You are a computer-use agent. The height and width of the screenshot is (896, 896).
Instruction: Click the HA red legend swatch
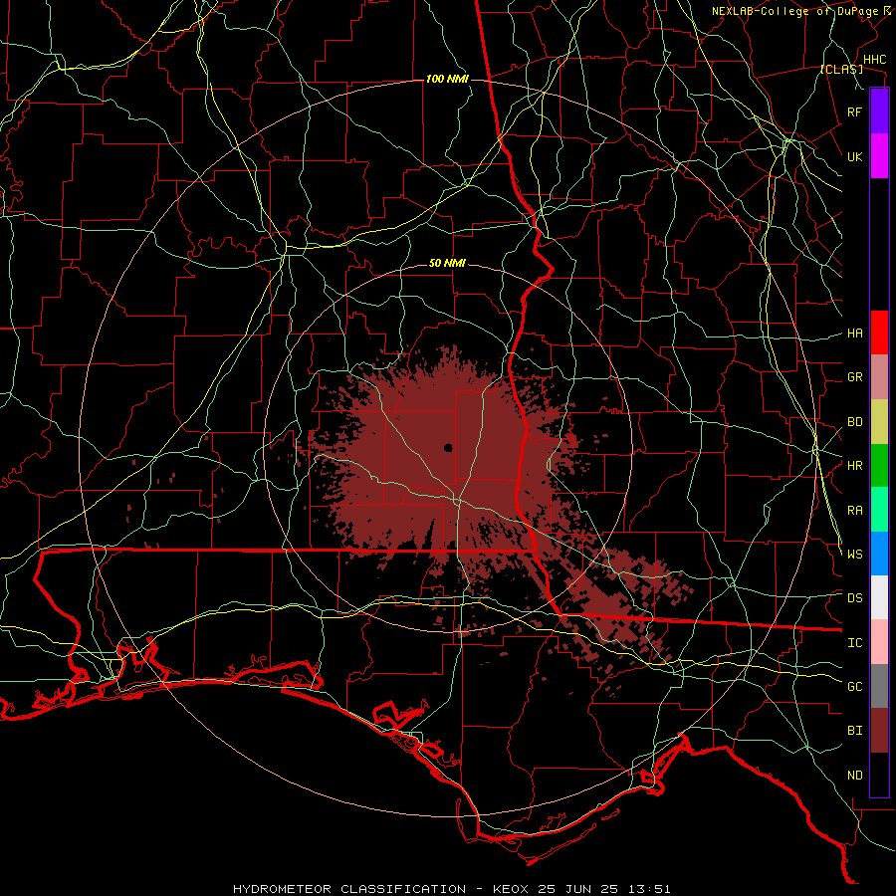pyautogui.click(x=879, y=333)
